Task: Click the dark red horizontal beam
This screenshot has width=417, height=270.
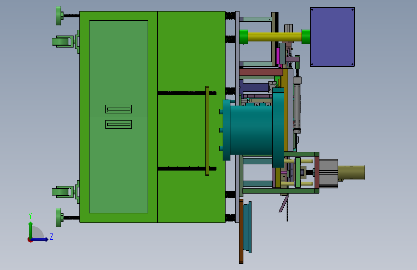Action: click(261, 72)
